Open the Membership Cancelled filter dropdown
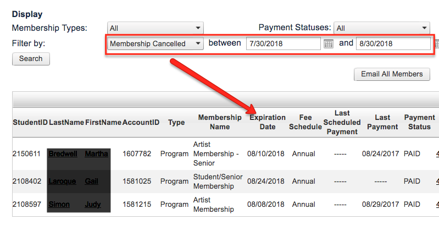 click(155, 43)
